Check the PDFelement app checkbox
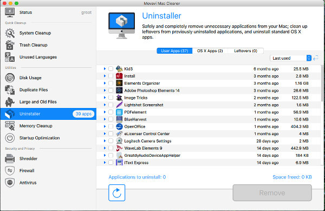Image resolution: width=325 pixels, height=211 pixels. (x=111, y=112)
